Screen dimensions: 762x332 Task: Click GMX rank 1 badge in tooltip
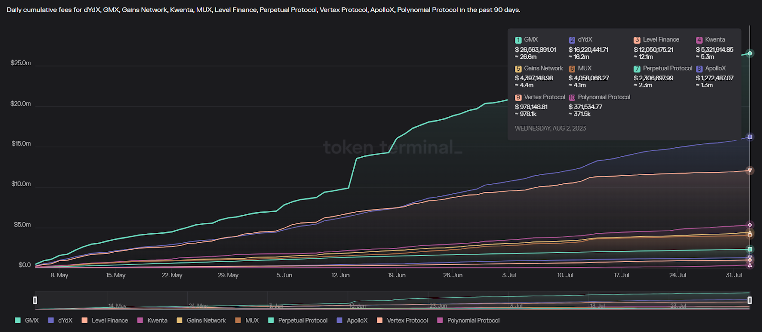pos(518,40)
